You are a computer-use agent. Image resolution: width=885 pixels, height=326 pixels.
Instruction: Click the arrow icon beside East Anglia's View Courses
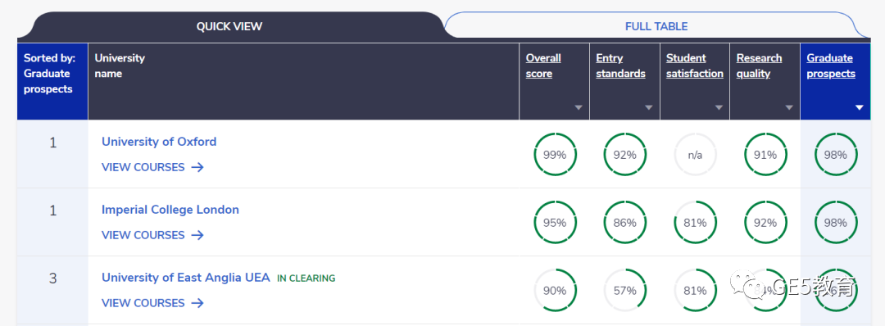point(197,303)
